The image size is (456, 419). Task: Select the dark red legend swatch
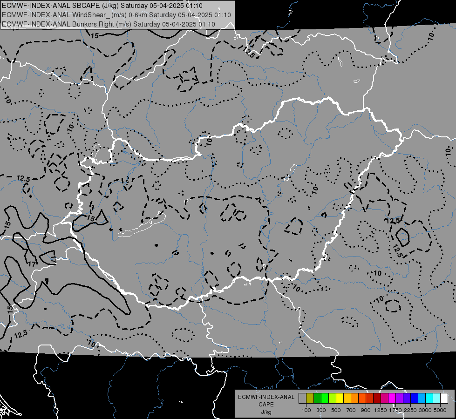(x=377, y=398)
